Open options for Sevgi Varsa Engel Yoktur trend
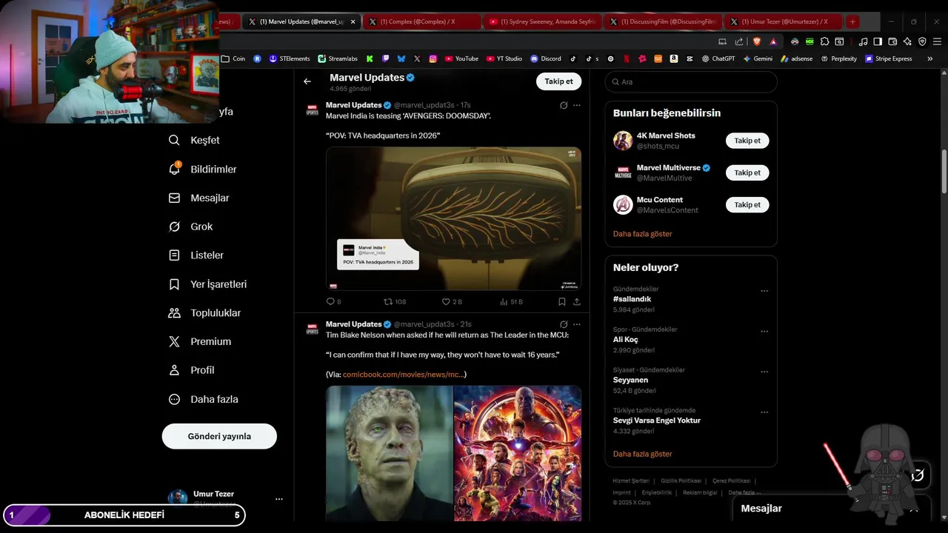 (x=764, y=412)
